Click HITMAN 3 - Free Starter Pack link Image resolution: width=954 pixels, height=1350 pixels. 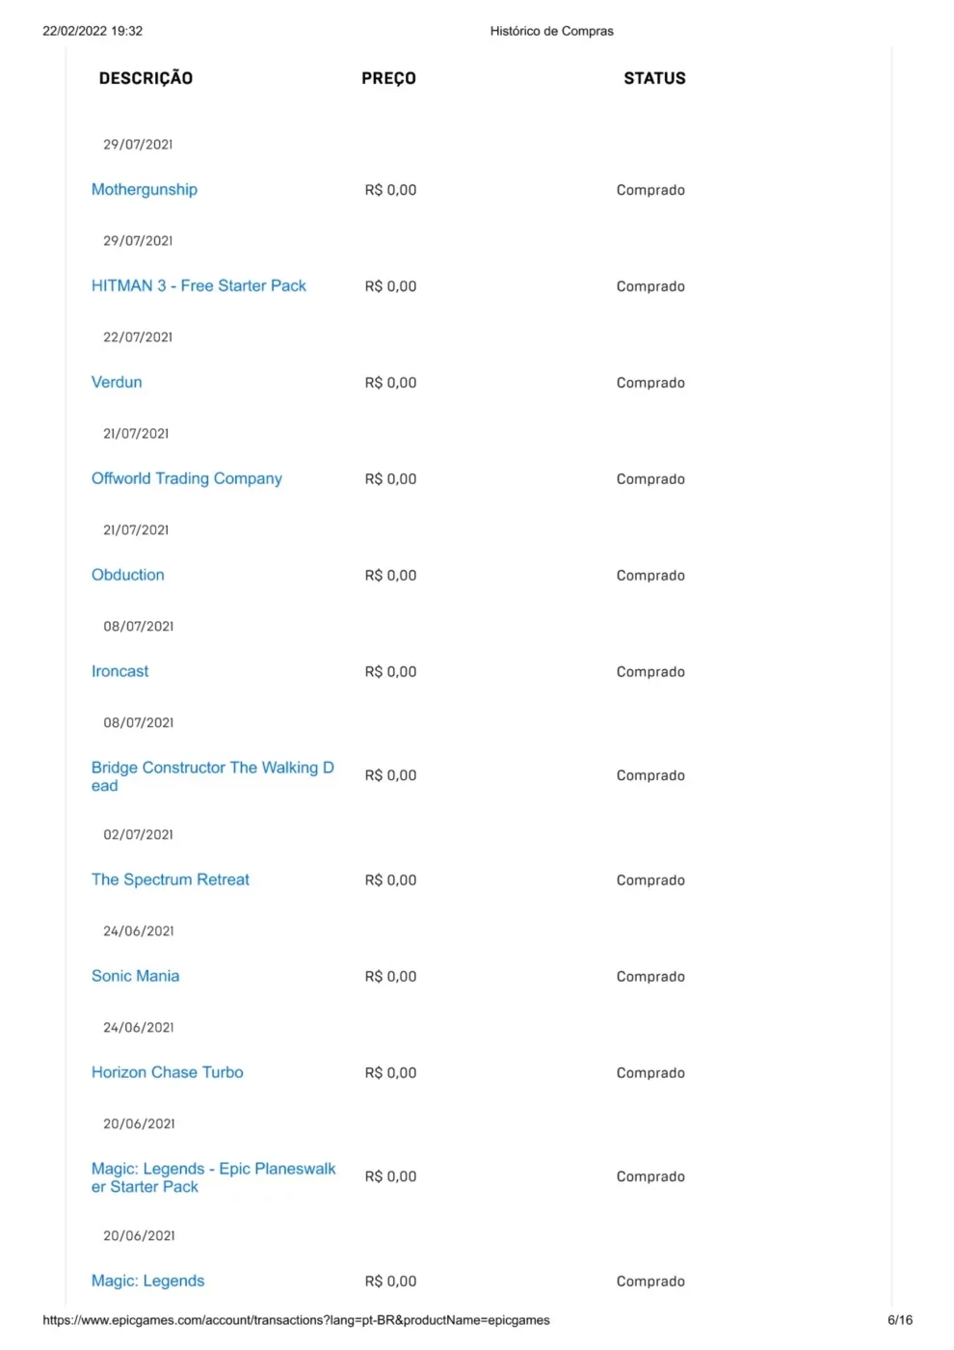[199, 286]
